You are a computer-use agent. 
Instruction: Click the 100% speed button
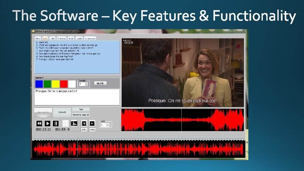coord(92,130)
